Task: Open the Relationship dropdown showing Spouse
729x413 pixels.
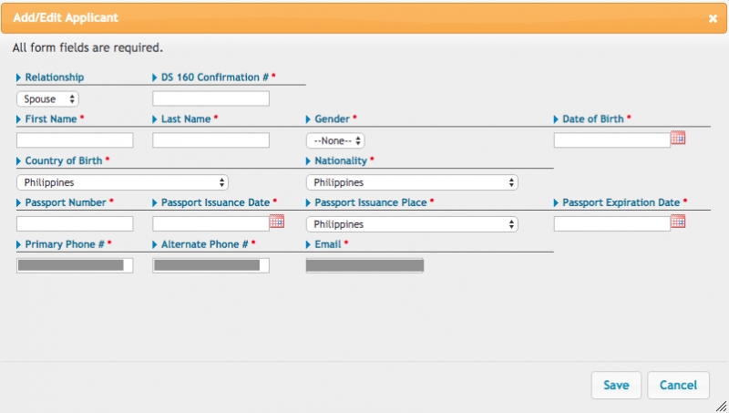Action: click(47, 99)
